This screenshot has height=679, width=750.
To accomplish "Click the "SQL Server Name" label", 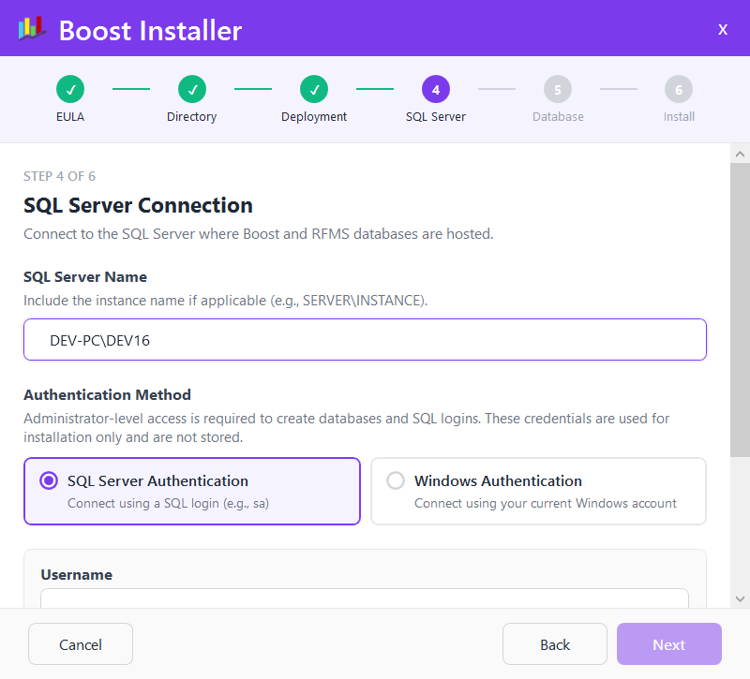I will (x=85, y=276).
